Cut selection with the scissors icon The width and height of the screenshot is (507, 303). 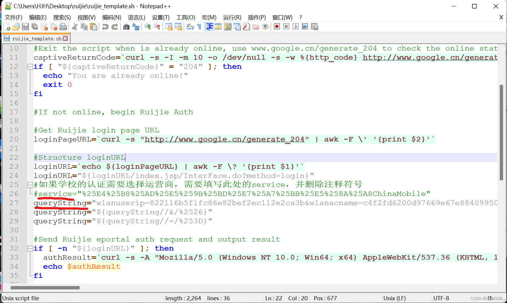tap(75, 27)
